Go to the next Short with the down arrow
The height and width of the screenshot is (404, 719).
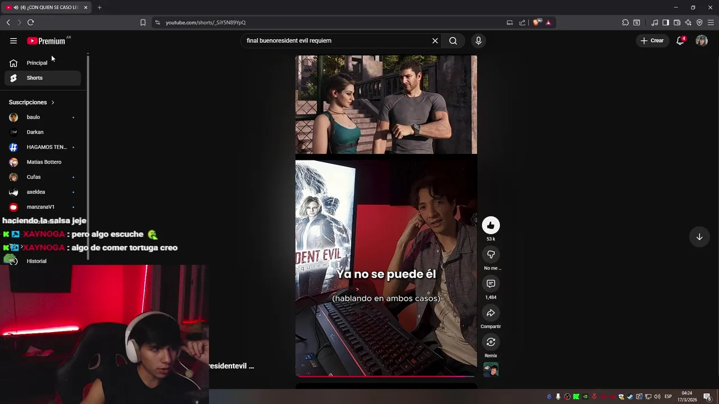pyautogui.click(x=699, y=237)
